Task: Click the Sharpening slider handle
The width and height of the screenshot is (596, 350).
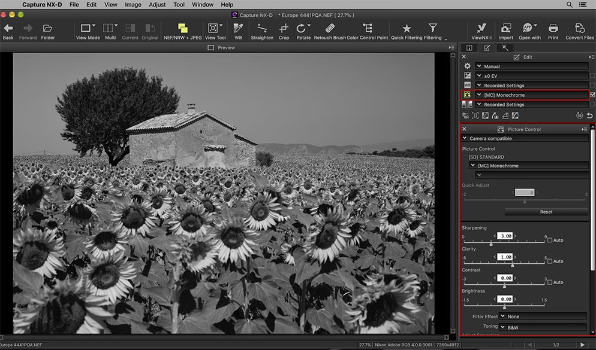Action: (491, 244)
